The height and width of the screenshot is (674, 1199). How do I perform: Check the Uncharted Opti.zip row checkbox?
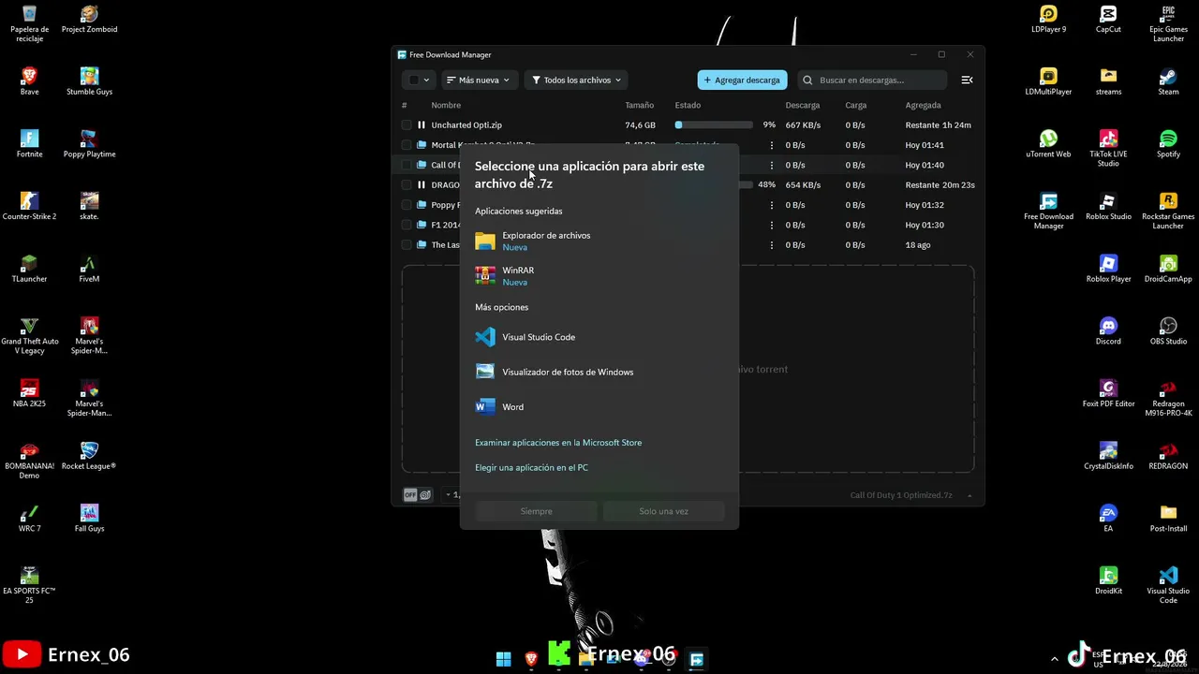407,125
